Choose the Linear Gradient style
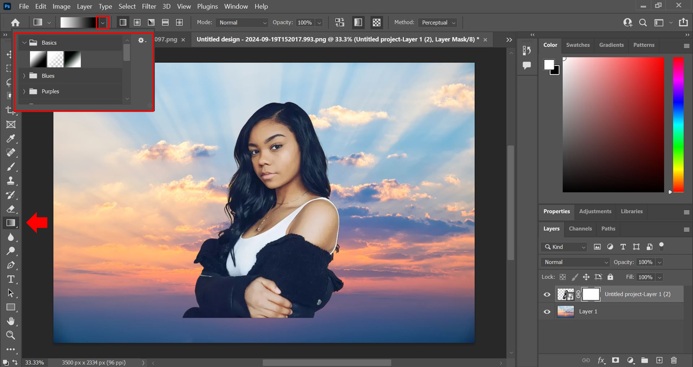 pyautogui.click(x=123, y=23)
